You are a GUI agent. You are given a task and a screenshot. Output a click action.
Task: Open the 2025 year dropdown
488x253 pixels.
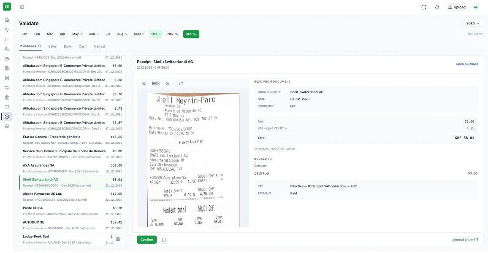click(x=473, y=23)
